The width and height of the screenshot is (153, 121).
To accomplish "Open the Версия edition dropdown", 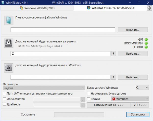I will 44,88.
